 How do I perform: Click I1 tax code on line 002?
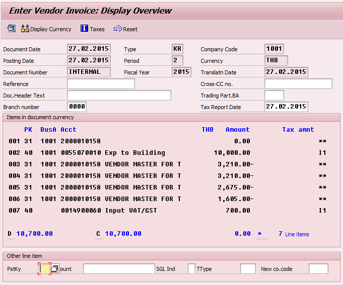(x=322, y=153)
